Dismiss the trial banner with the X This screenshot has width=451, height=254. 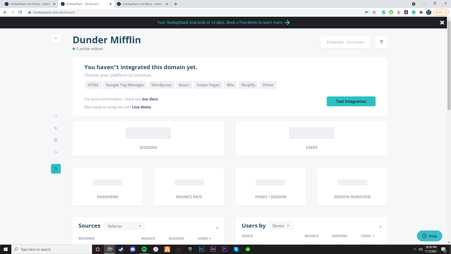(x=442, y=23)
